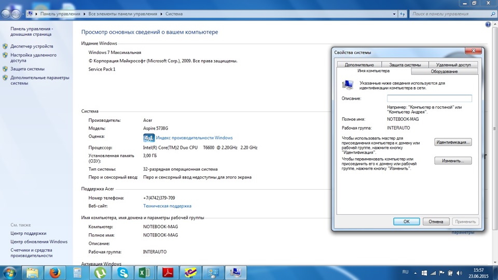Click workgroup value 'INTERAUTO' in main window

coord(155,252)
